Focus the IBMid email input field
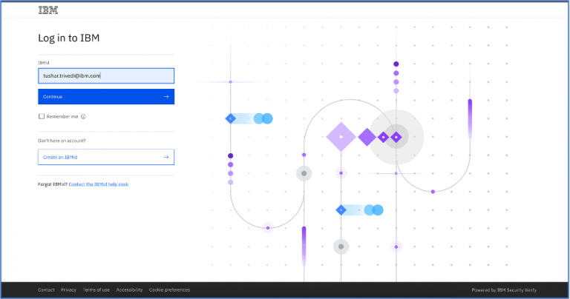The width and height of the screenshot is (570, 299). [x=105, y=75]
